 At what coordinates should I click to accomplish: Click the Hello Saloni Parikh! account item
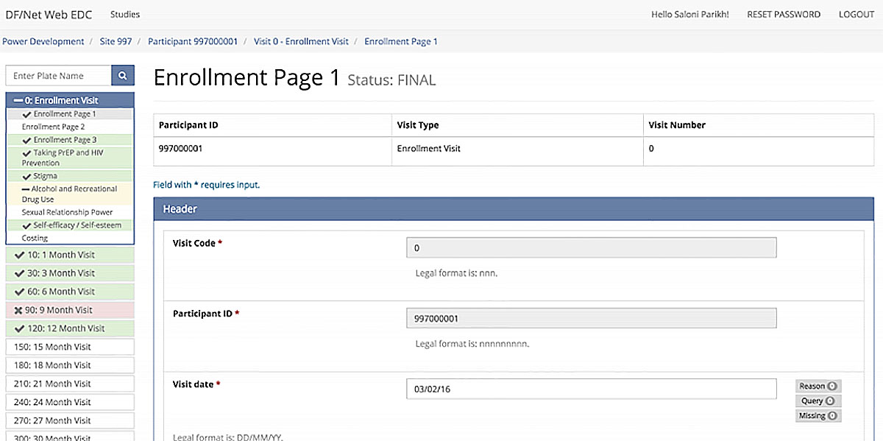[x=689, y=14]
